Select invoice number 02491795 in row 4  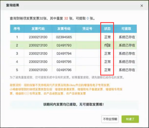(64, 62)
